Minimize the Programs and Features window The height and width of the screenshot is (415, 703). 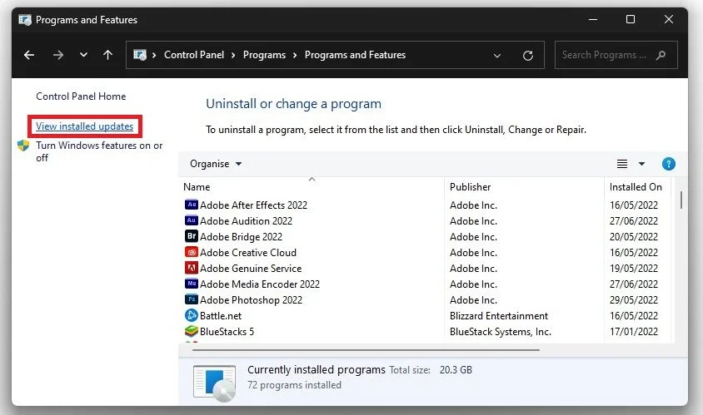tap(593, 20)
